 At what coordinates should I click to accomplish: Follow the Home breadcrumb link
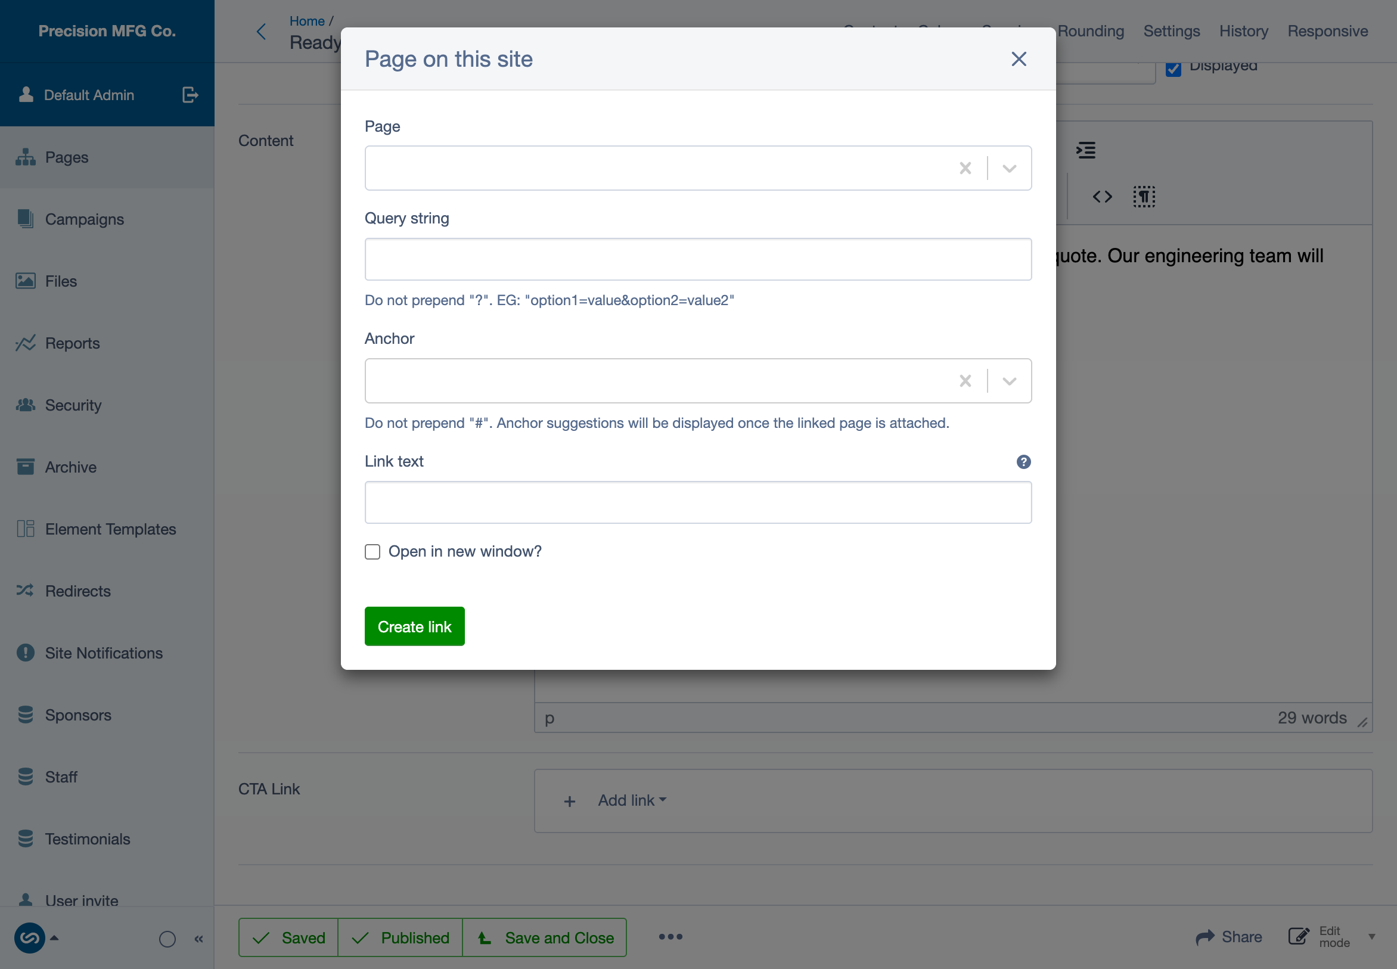point(306,21)
